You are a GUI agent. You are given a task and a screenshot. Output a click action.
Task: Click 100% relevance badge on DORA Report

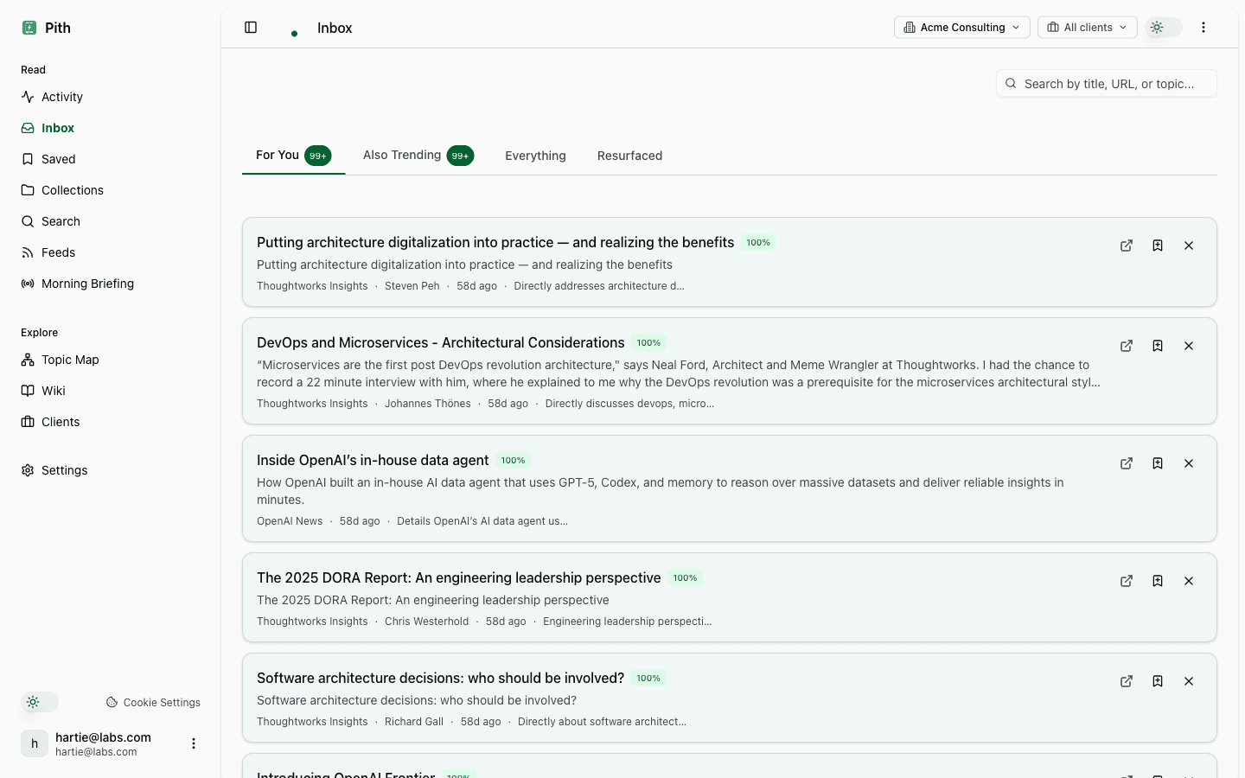(x=685, y=578)
